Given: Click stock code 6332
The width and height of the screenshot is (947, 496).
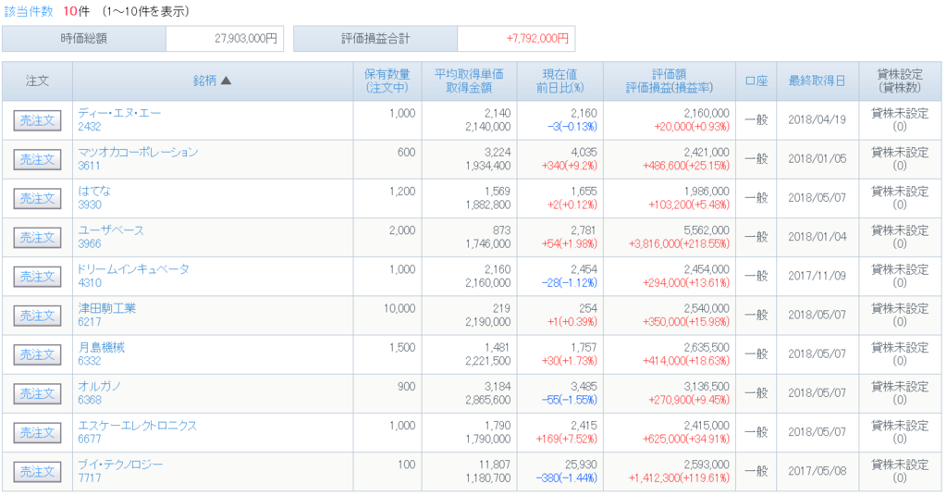Looking at the screenshot, I should [x=90, y=361].
